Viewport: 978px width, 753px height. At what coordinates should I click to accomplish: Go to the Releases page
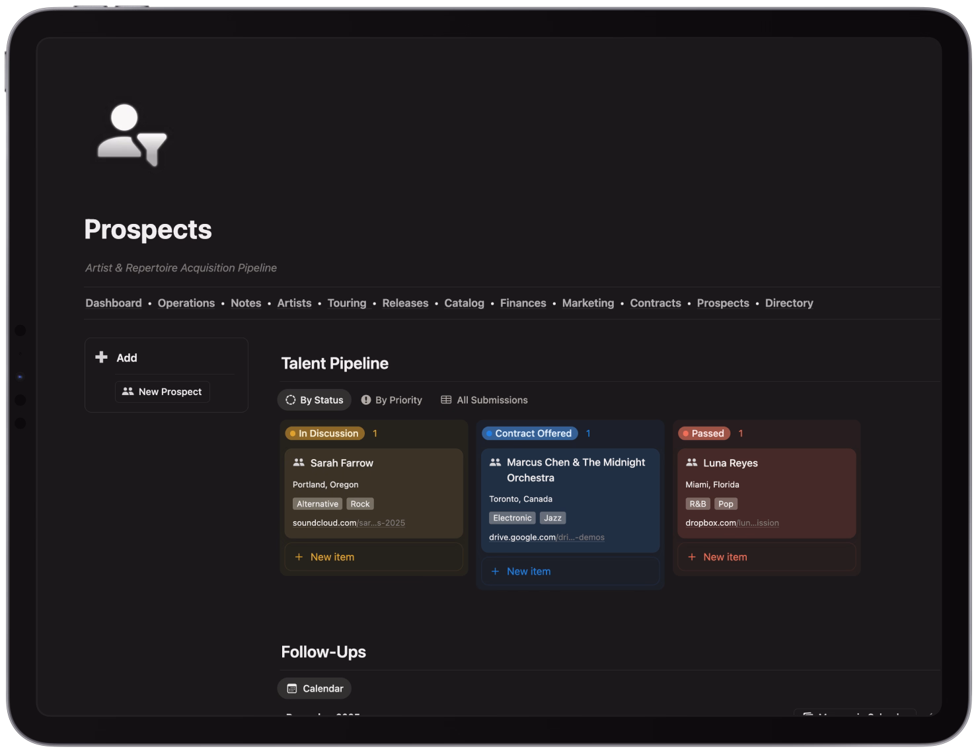point(405,303)
